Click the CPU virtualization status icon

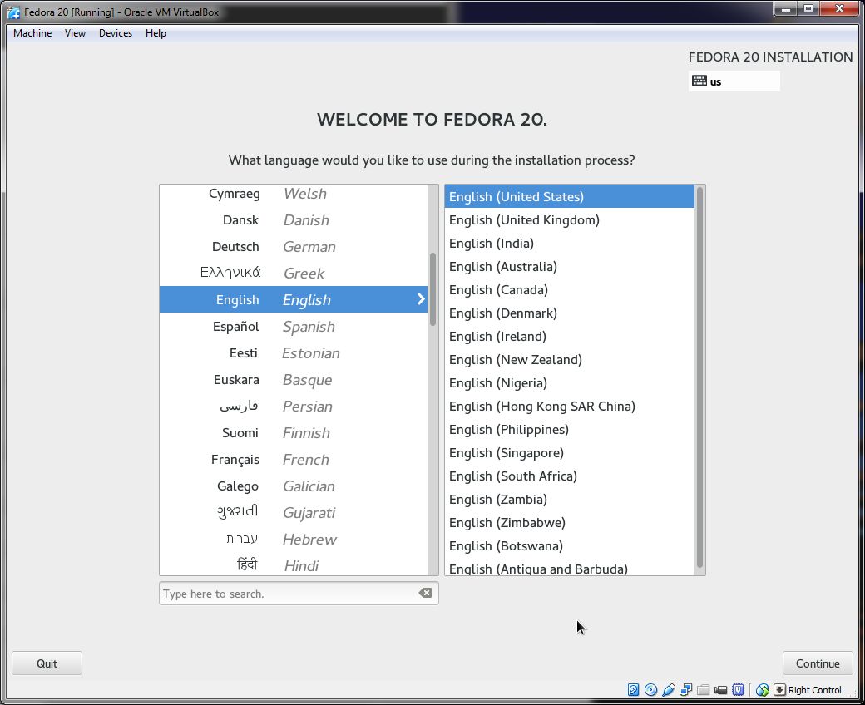(x=738, y=689)
